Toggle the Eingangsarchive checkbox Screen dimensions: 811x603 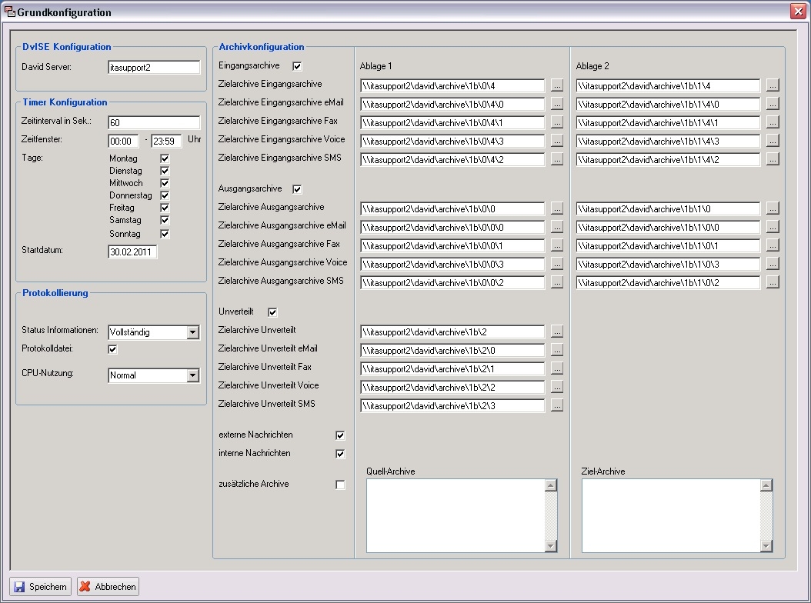tap(297, 66)
